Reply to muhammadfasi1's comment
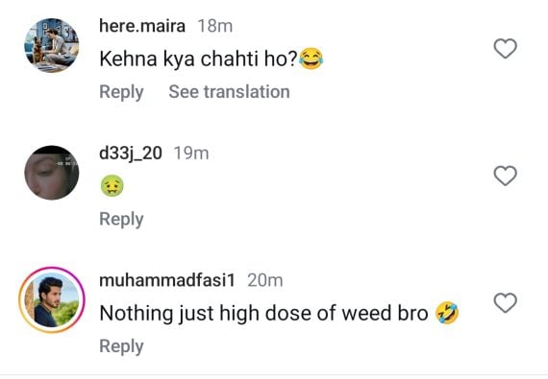The height and width of the screenshot is (379, 548). coord(121,346)
